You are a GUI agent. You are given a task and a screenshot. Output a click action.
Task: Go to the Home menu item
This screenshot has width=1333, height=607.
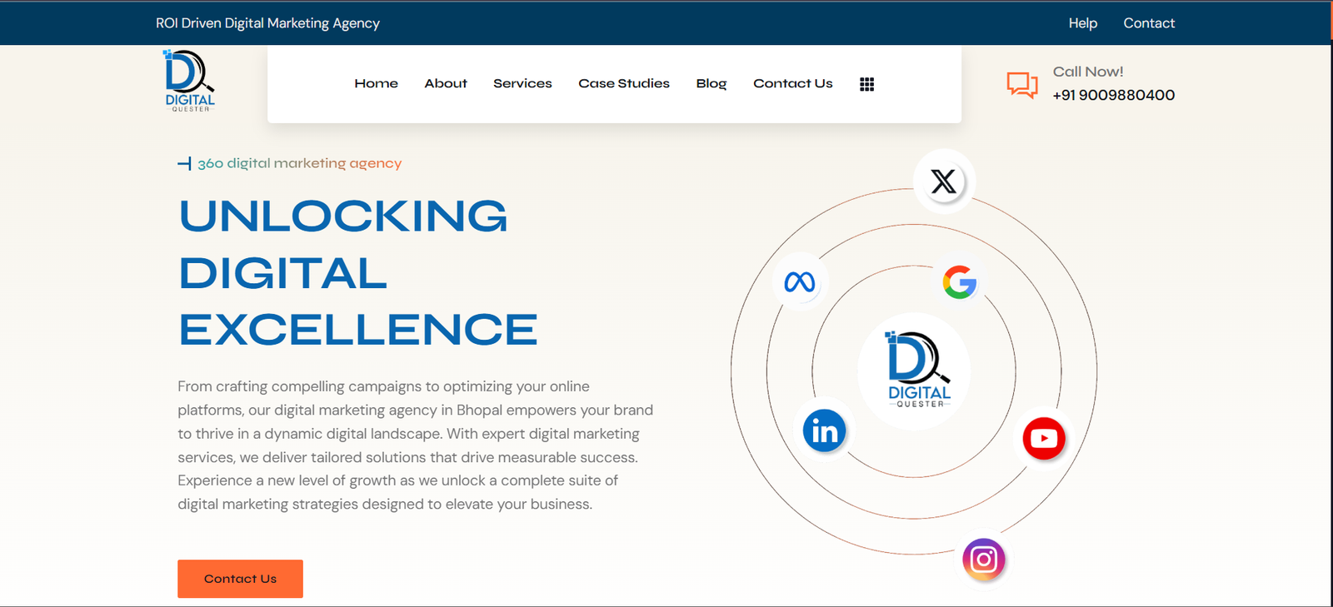[x=376, y=83]
